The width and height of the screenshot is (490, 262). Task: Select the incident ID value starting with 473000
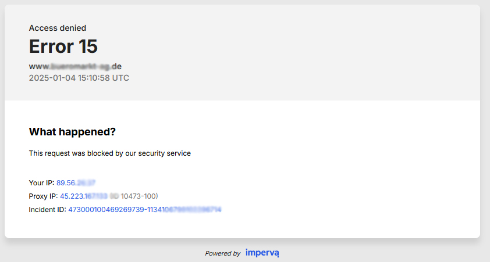(x=145, y=209)
